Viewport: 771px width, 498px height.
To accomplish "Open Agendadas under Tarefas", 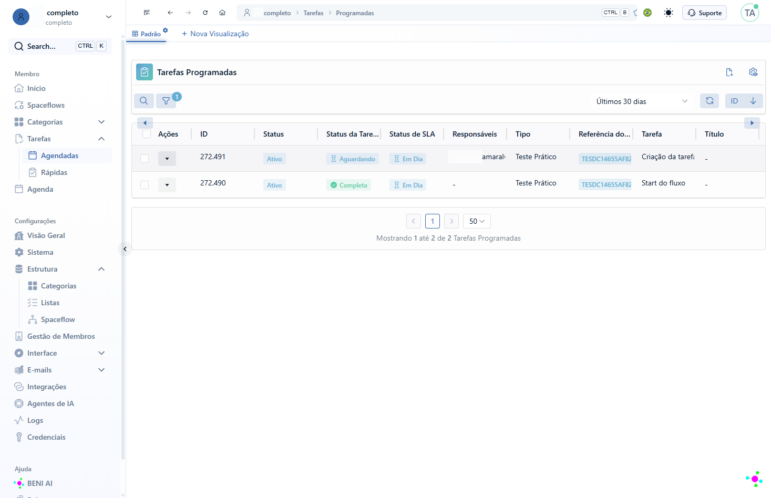I will point(67,155).
